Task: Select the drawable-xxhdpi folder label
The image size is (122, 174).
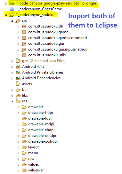Action: [42, 136]
